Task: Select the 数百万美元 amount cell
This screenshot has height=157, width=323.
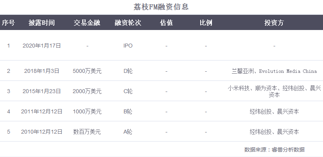Action: pyautogui.click(x=87, y=132)
